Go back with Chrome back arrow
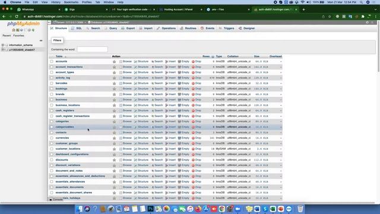Image resolution: width=380 pixels, height=214 pixels. 4,17
